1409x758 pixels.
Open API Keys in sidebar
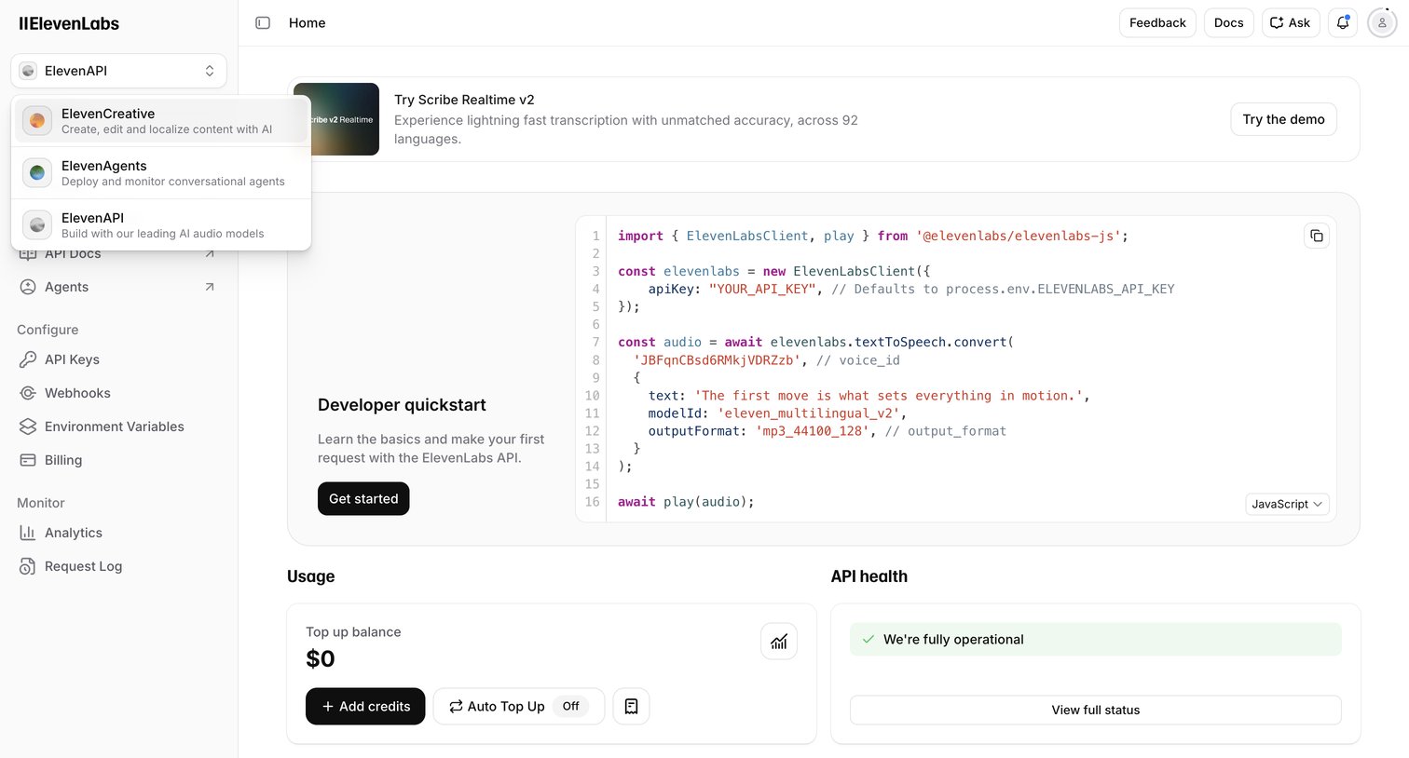click(118, 359)
